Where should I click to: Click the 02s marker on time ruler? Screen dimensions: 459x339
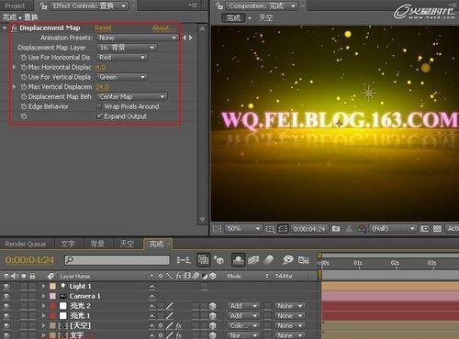(395, 263)
